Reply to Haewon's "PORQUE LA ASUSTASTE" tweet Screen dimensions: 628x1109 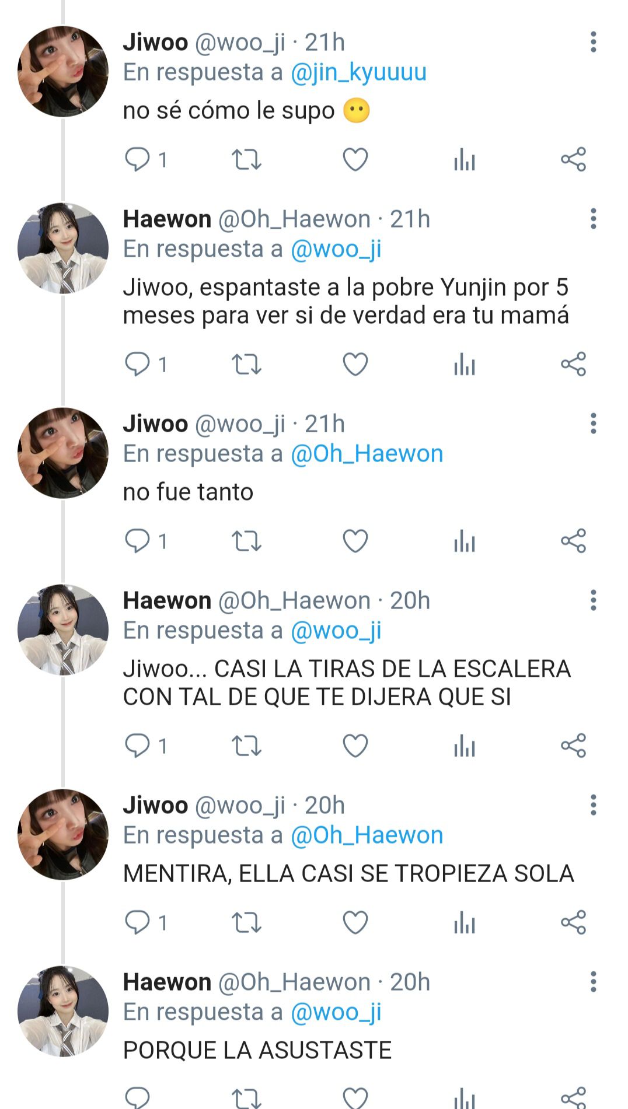tap(138, 1097)
